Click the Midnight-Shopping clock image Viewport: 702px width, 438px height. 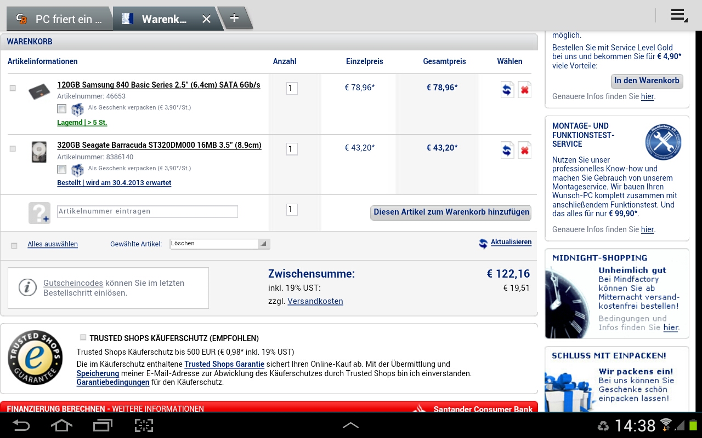click(x=568, y=302)
